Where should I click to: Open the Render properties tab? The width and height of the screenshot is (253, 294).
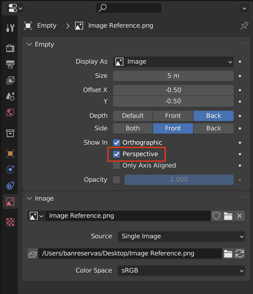[x=10, y=48]
